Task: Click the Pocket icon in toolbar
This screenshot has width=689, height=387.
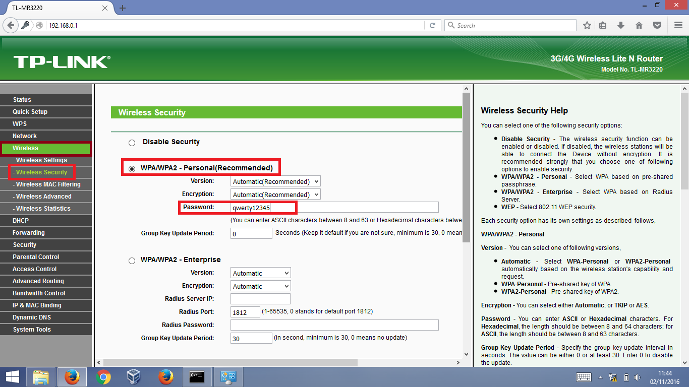Action: [657, 25]
